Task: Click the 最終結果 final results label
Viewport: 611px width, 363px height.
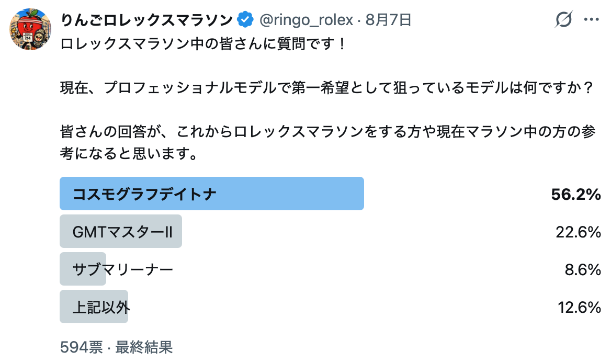Action: click(x=144, y=347)
